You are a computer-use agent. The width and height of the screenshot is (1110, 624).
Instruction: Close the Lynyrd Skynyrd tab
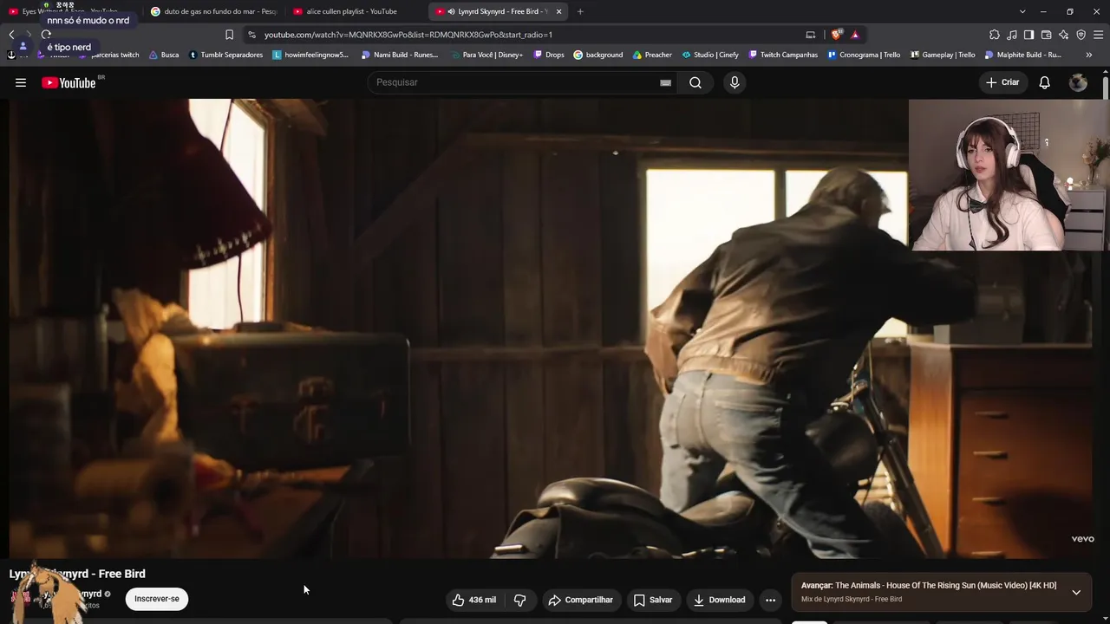[x=558, y=11]
